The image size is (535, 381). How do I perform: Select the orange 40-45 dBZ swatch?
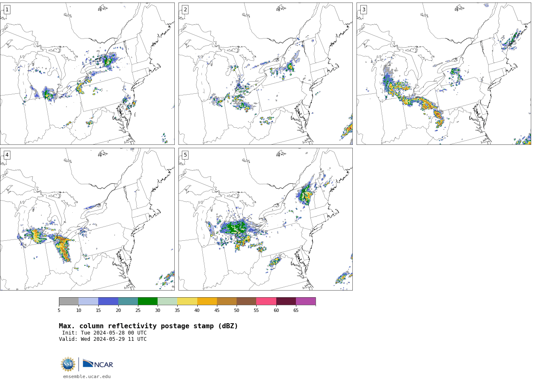point(207,301)
